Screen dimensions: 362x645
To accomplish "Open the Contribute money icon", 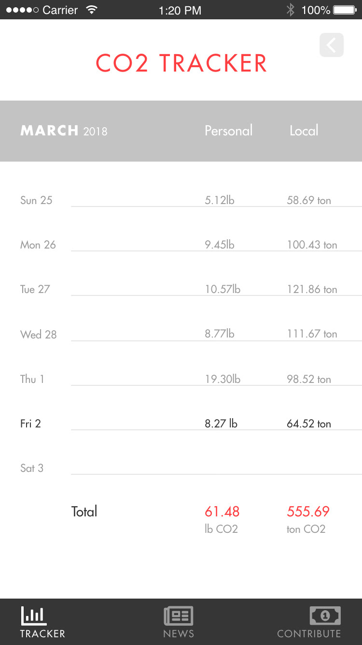I will pyautogui.click(x=325, y=616).
